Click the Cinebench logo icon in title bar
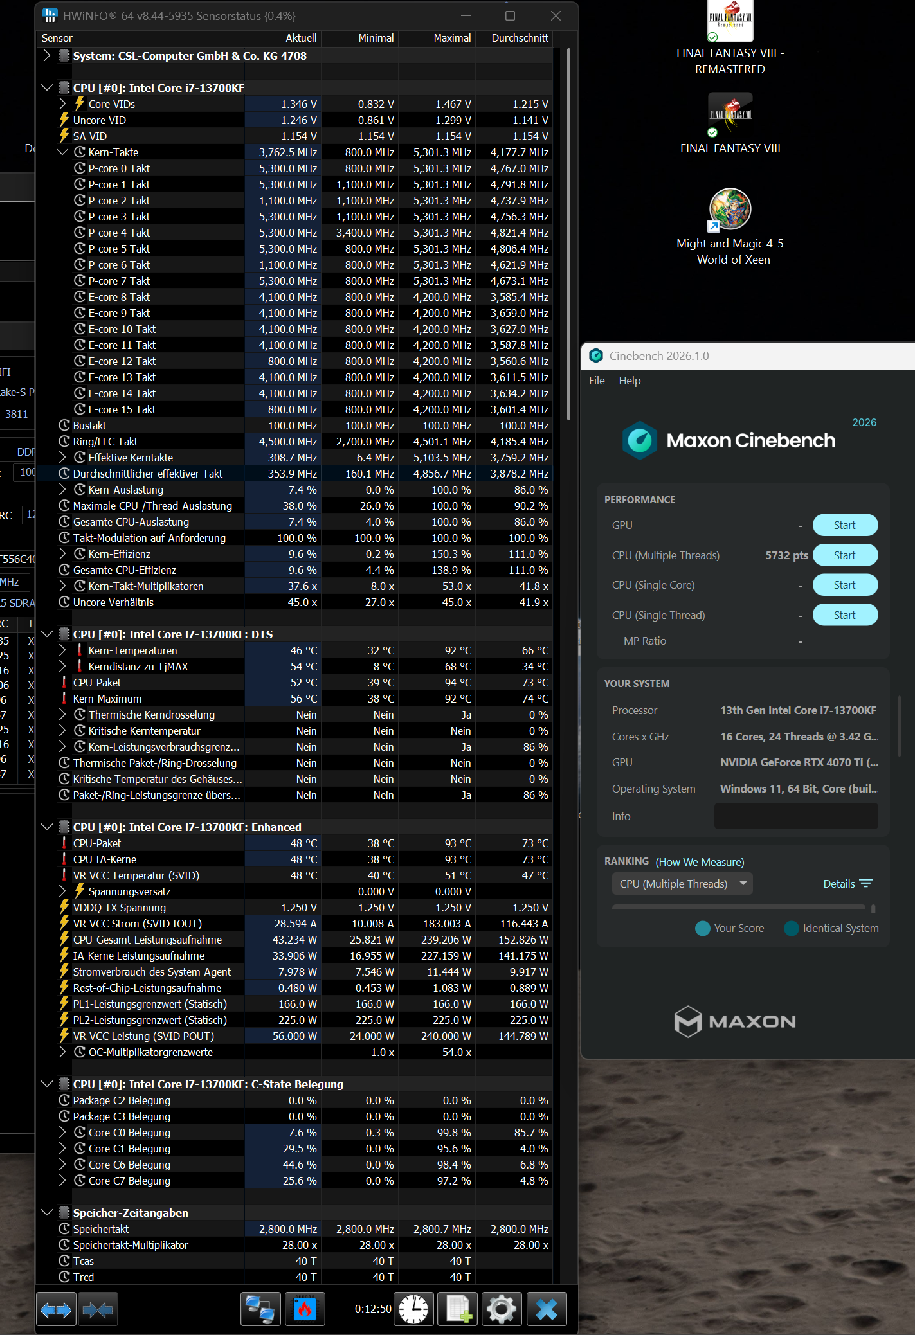Screen dimensions: 915x1335 click(596, 355)
